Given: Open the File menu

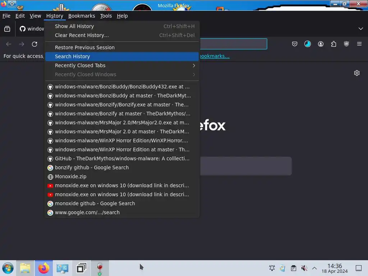Looking at the screenshot, I should [x=6, y=16].
